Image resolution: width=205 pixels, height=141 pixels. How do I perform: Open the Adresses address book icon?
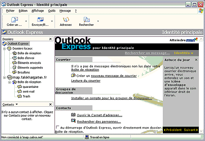[x=66, y=20]
